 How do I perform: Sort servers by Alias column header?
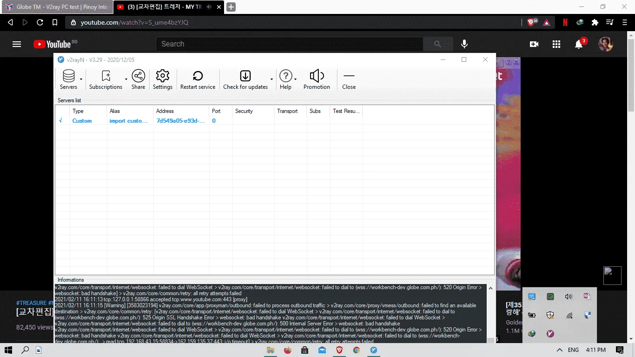(130, 111)
